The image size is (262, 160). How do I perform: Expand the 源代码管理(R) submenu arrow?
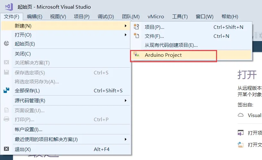(x=126, y=100)
